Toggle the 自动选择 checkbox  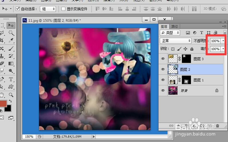click(17, 9)
